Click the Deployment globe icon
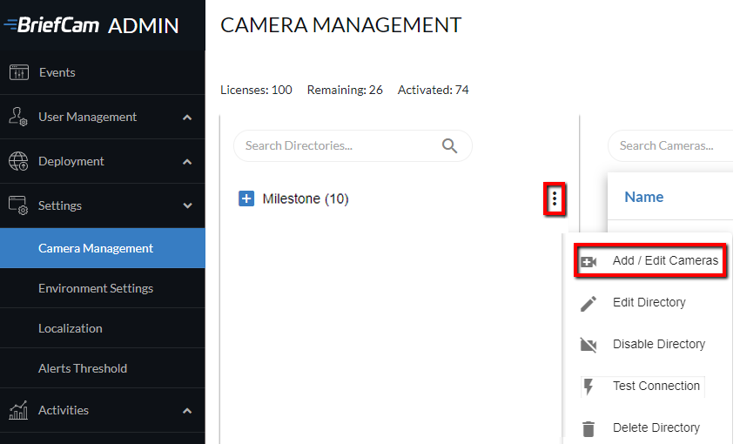The width and height of the screenshot is (740, 444). pyautogui.click(x=19, y=161)
